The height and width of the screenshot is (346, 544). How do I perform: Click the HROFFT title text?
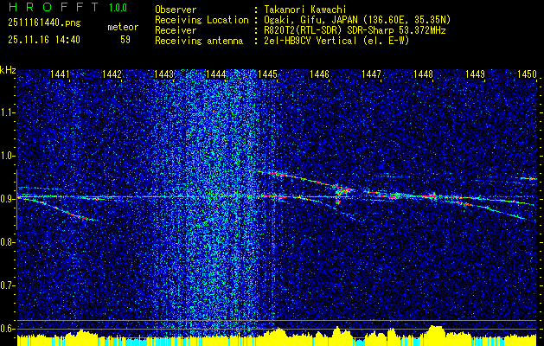click(54, 7)
